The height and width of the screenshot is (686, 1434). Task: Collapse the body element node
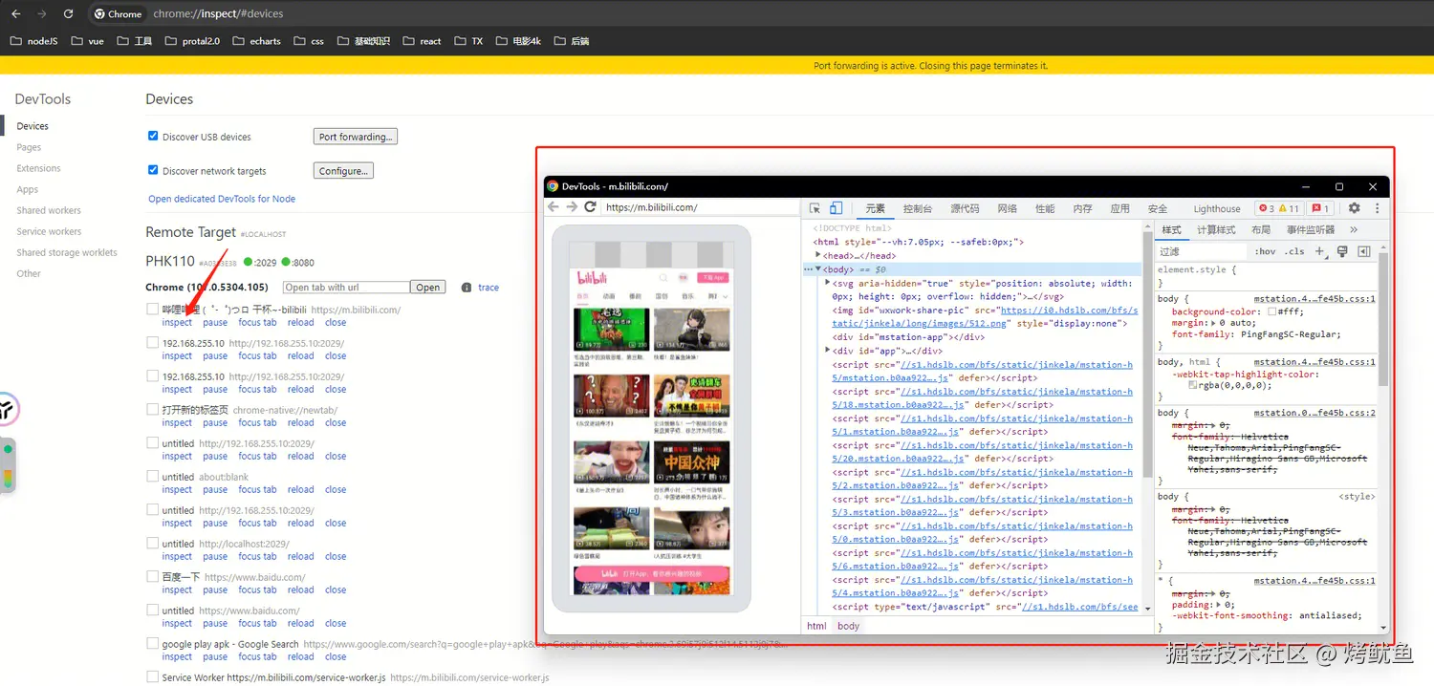click(x=818, y=269)
